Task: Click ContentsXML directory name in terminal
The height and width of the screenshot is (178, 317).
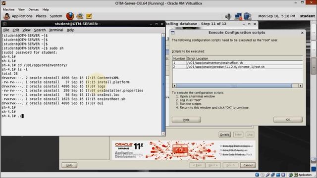Action: click(108, 78)
